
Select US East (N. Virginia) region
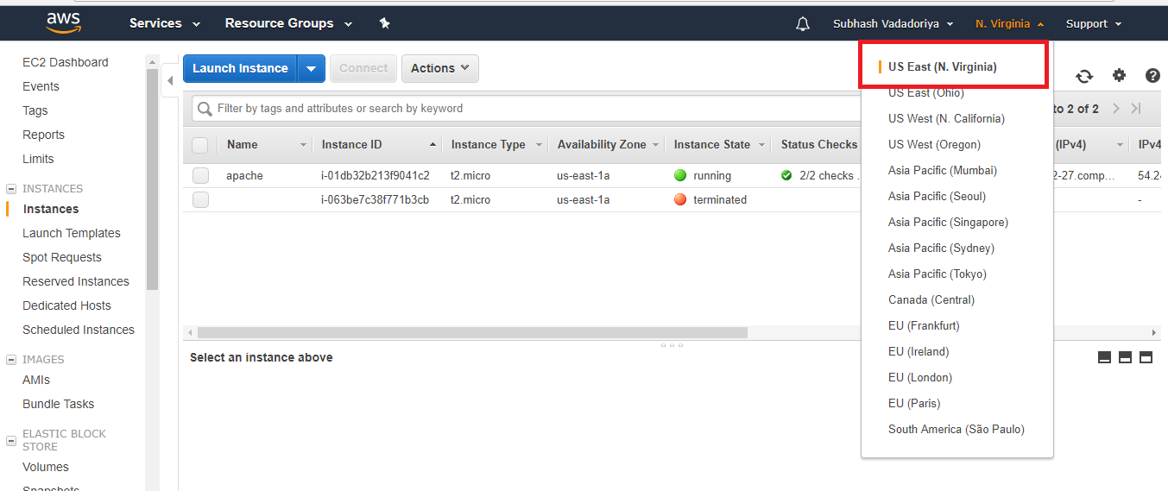(x=943, y=66)
